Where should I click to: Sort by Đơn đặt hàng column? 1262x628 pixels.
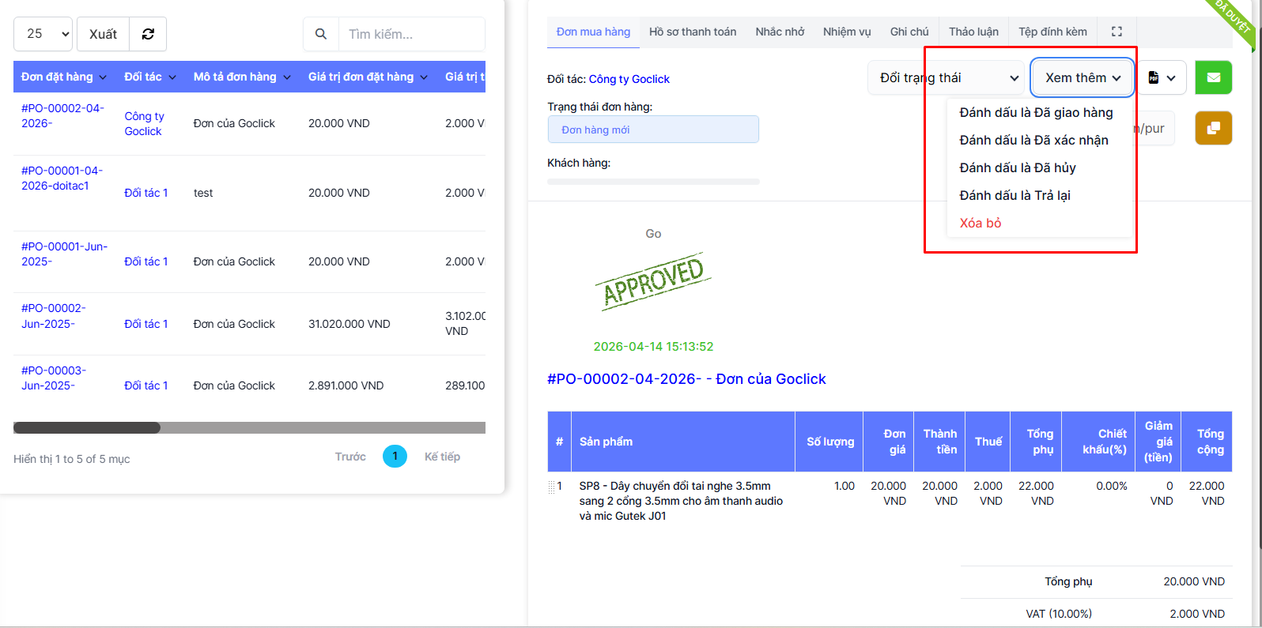click(x=63, y=77)
